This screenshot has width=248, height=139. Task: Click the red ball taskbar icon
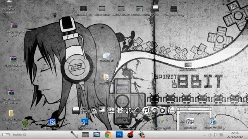131,135
